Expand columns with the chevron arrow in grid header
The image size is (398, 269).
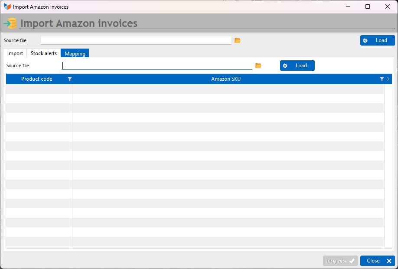388,79
